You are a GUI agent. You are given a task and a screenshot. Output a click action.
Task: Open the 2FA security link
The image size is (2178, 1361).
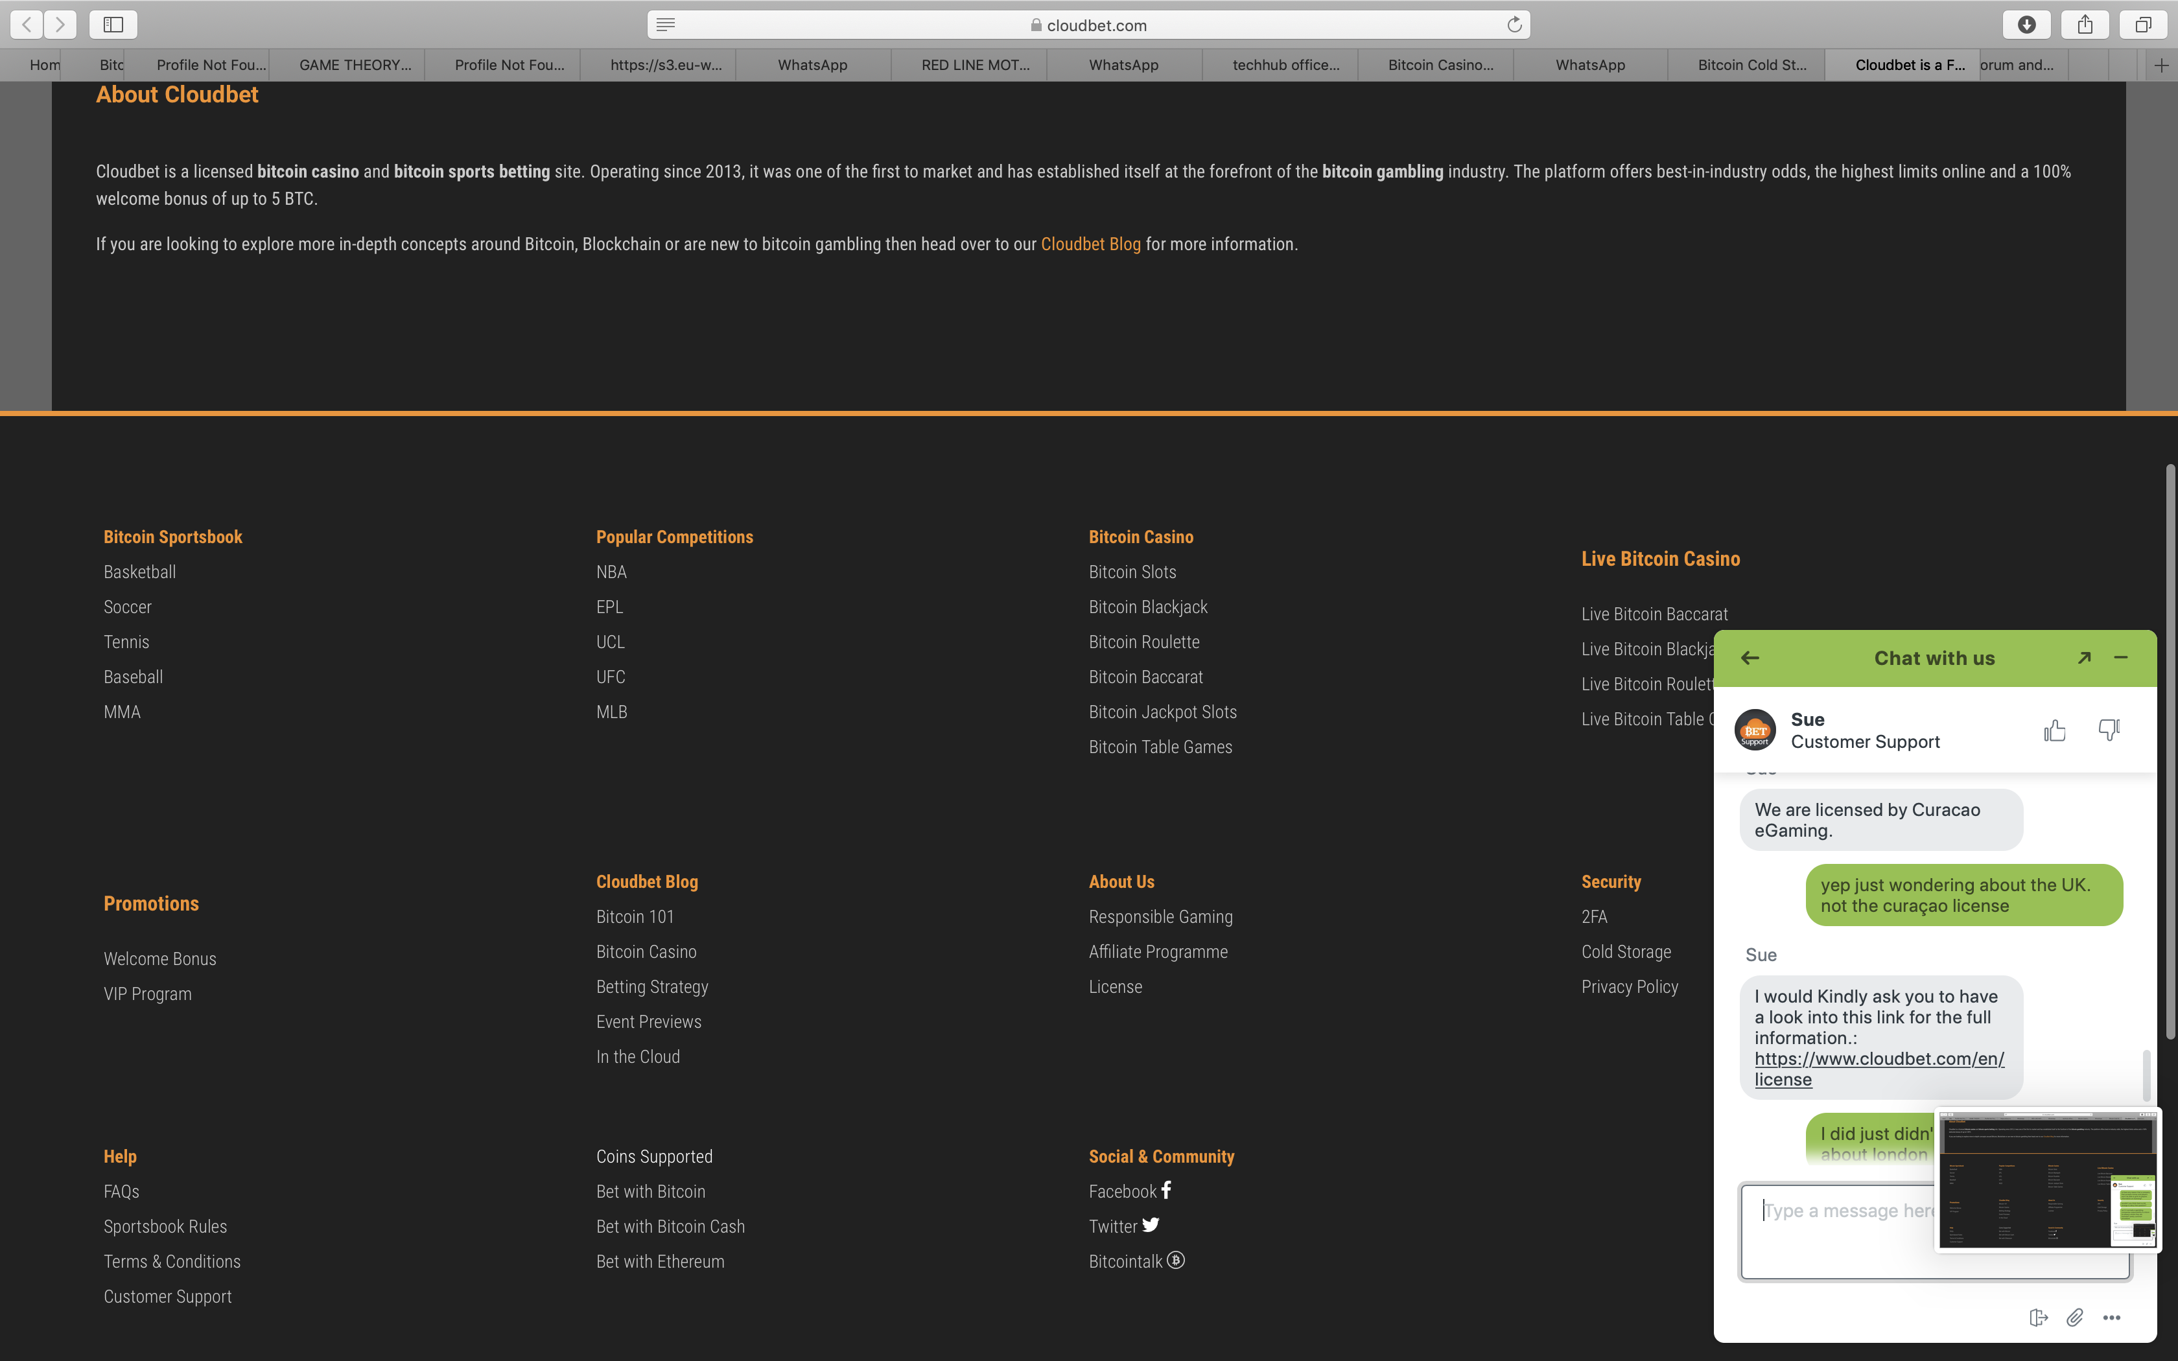[1594, 916]
